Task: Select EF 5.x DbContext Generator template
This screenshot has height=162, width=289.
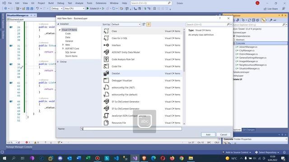Action: [142, 102]
